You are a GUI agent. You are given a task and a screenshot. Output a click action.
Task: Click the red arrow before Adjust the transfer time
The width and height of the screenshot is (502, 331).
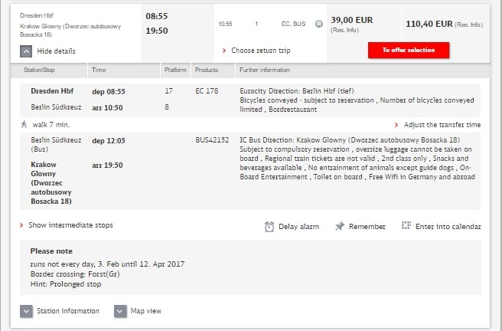point(396,124)
